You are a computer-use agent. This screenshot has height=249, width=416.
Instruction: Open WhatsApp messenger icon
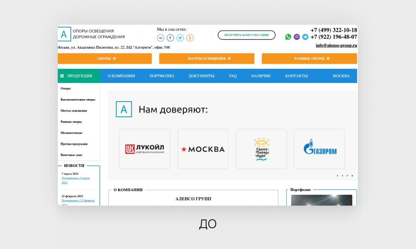click(x=288, y=37)
